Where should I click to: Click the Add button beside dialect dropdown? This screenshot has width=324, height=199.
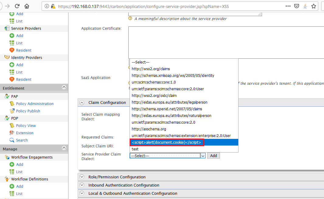tap(213, 156)
